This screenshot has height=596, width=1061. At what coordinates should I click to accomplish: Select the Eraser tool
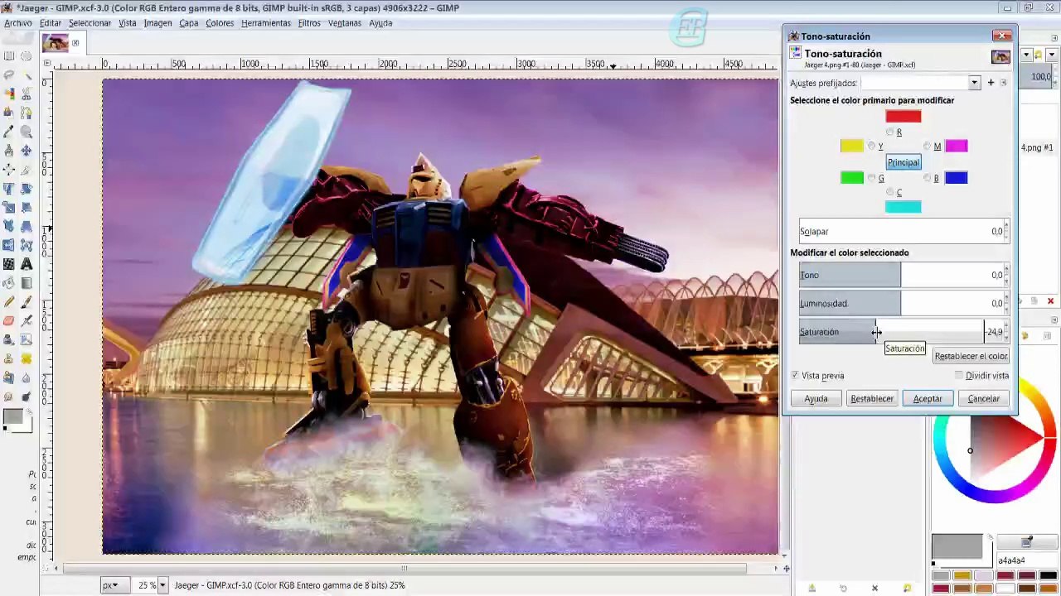[x=9, y=321]
